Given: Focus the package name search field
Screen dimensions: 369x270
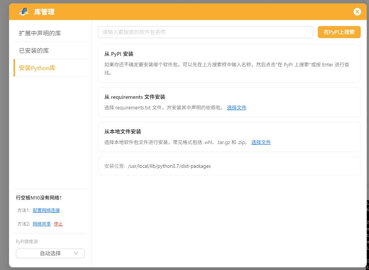Looking at the screenshot, I should point(206,32).
